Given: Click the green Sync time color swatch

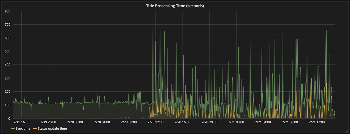Looking at the screenshot, I should (13, 129).
